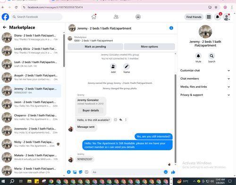The image size is (236, 185).
Task: Expand Chat members section
Action: (x=205, y=79)
